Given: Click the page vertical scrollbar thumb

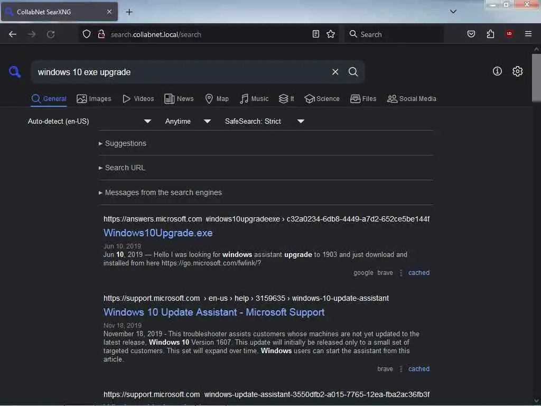Looking at the screenshot, I should [x=536, y=78].
